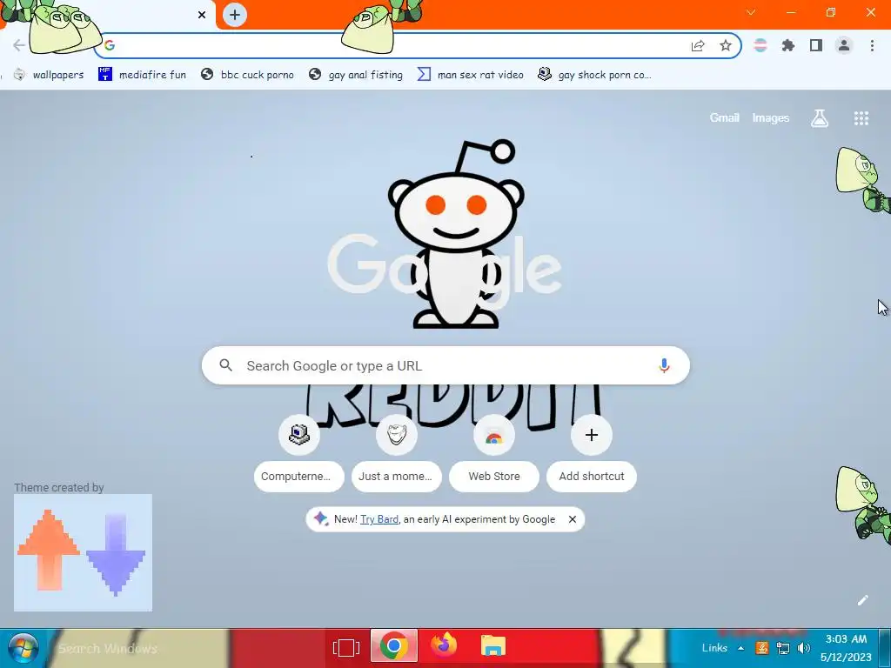
Task: Open Google Images link
Action: coord(771,117)
